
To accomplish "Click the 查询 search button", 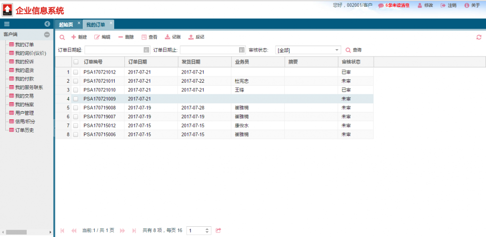I will [353, 50].
